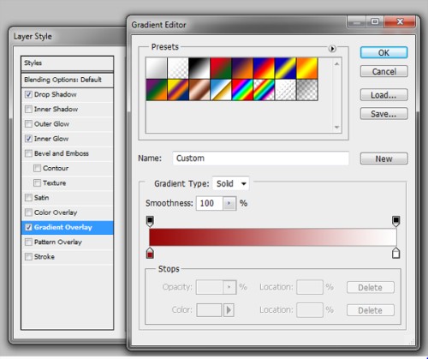Open the Presets panel flyout menu arrow
Image resolution: width=428 pixels, height=359 pixels.
pos(332,49)
